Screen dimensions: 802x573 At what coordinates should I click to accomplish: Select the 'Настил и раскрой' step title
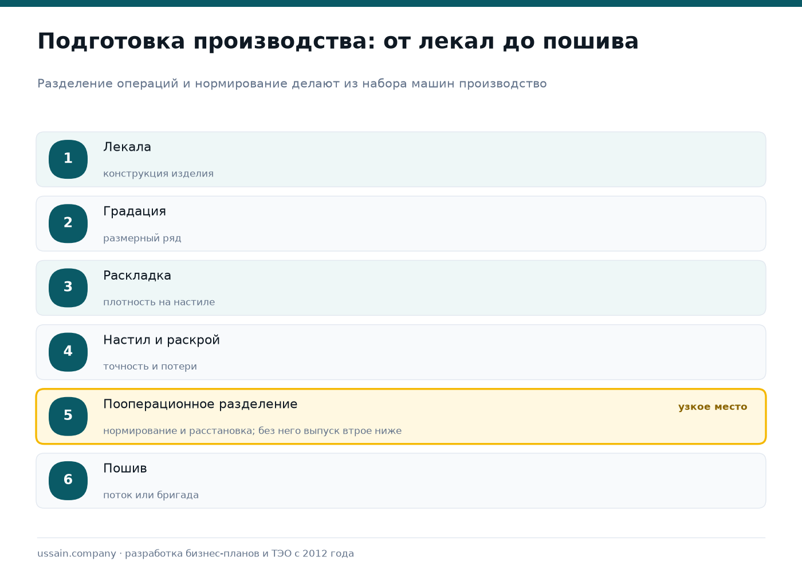[x=162, y=340]
